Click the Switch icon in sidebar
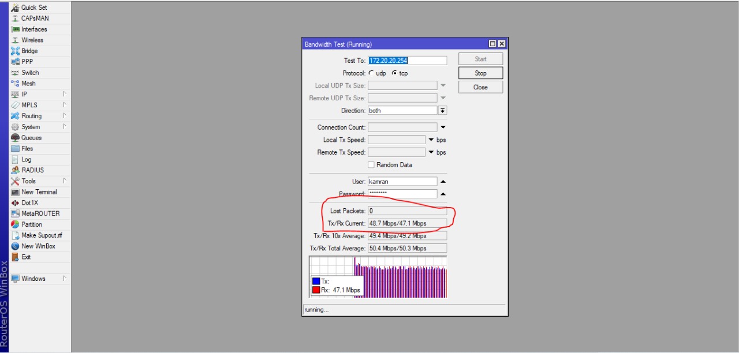Viewport: 739px width, 353px height. (16, 73)
